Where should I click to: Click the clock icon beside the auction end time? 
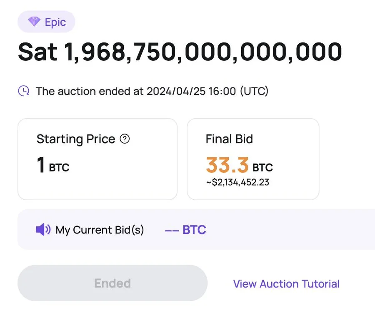[24, 91]
